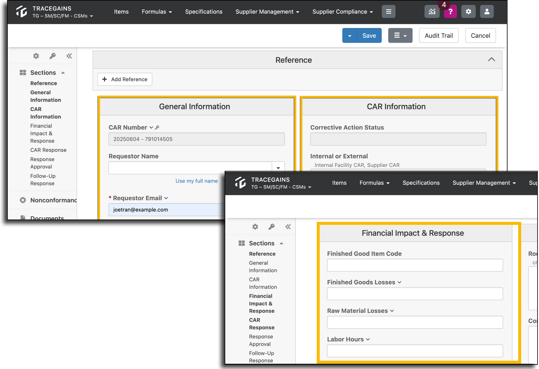Open the Supplier Compliance menu
This screenshot has height=369, width=539.
click(x=343, y=12)
